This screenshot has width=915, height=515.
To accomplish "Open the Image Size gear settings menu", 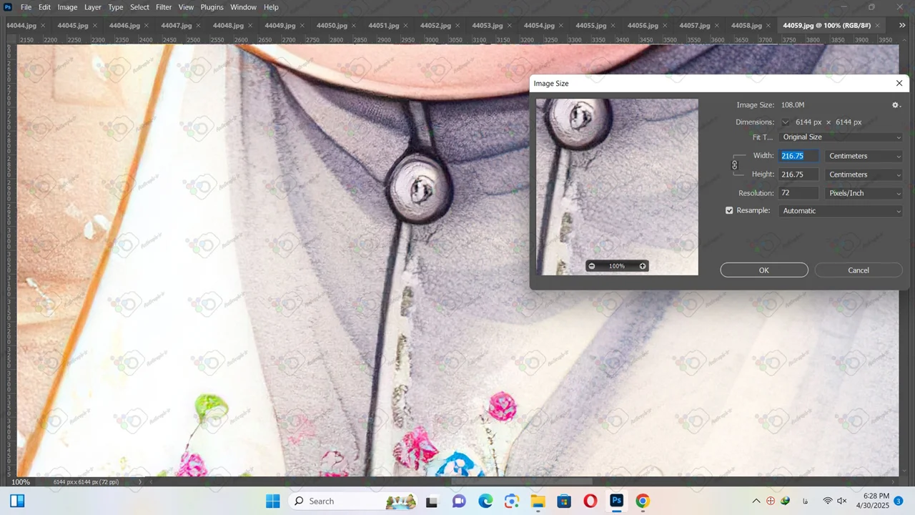I will point(896,105).
